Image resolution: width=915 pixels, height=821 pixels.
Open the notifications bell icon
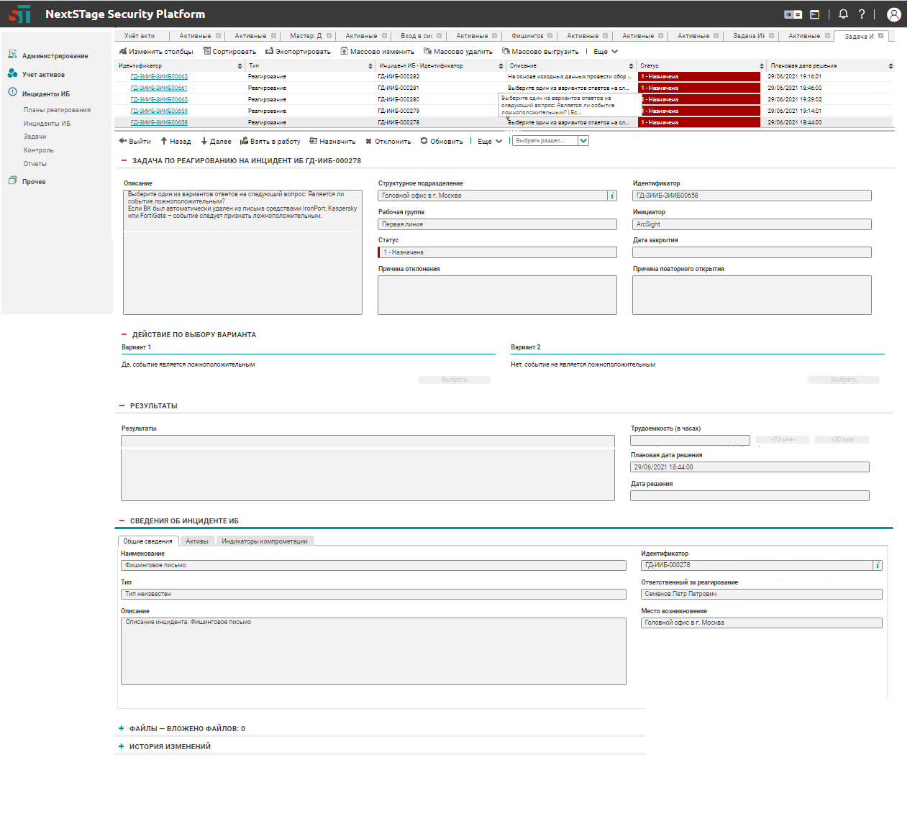843,14
